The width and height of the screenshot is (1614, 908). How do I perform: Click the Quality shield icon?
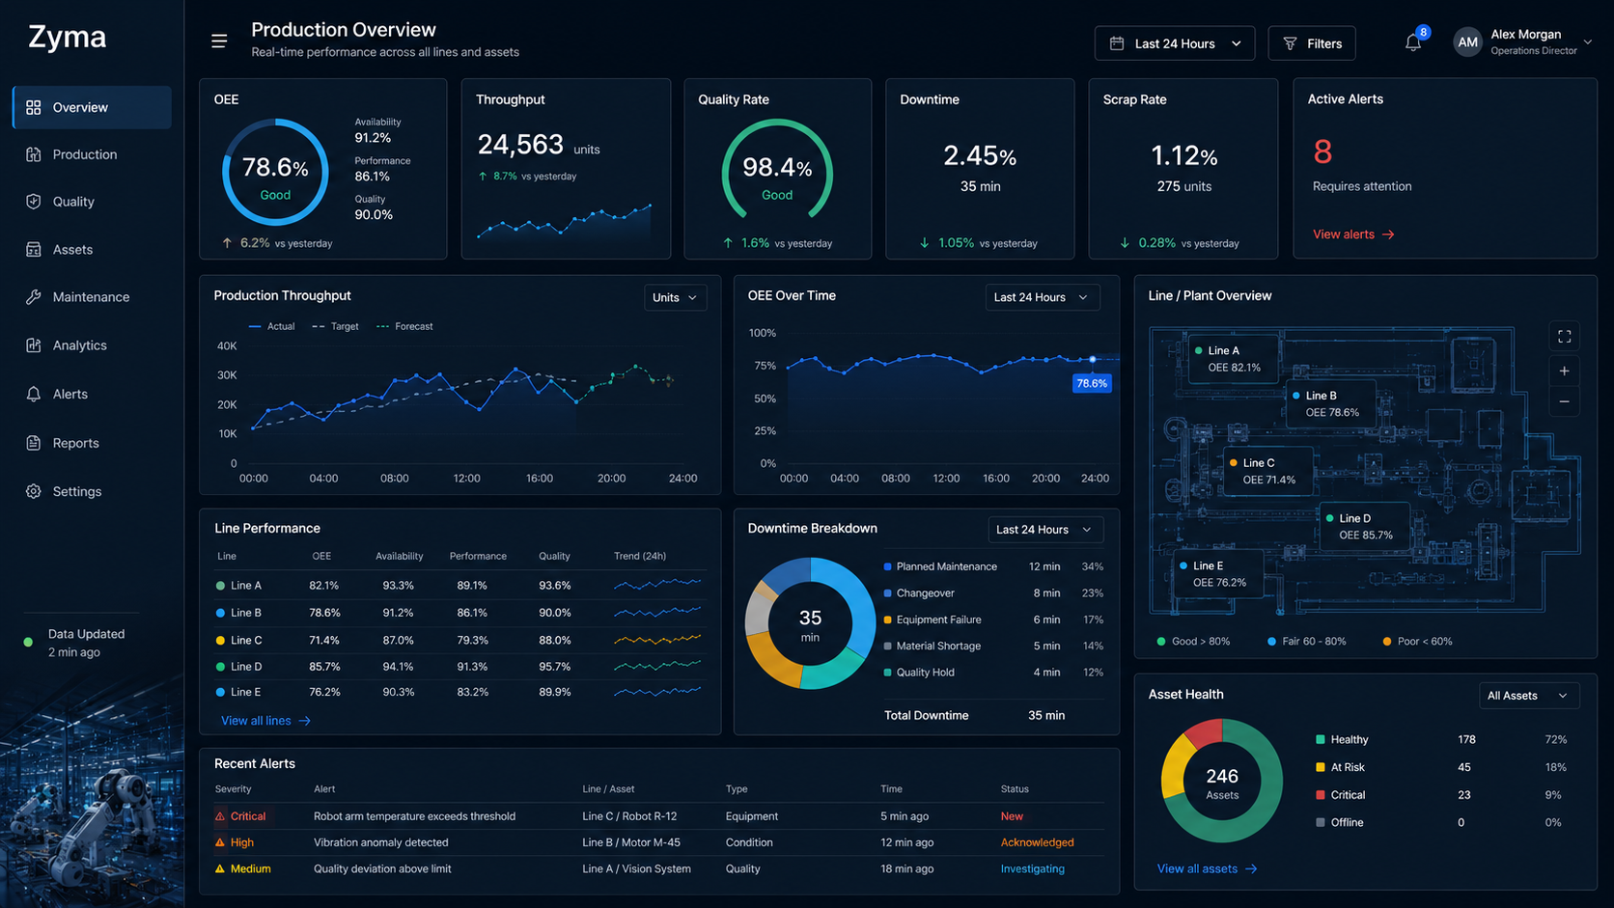click(x=34, y=202)
